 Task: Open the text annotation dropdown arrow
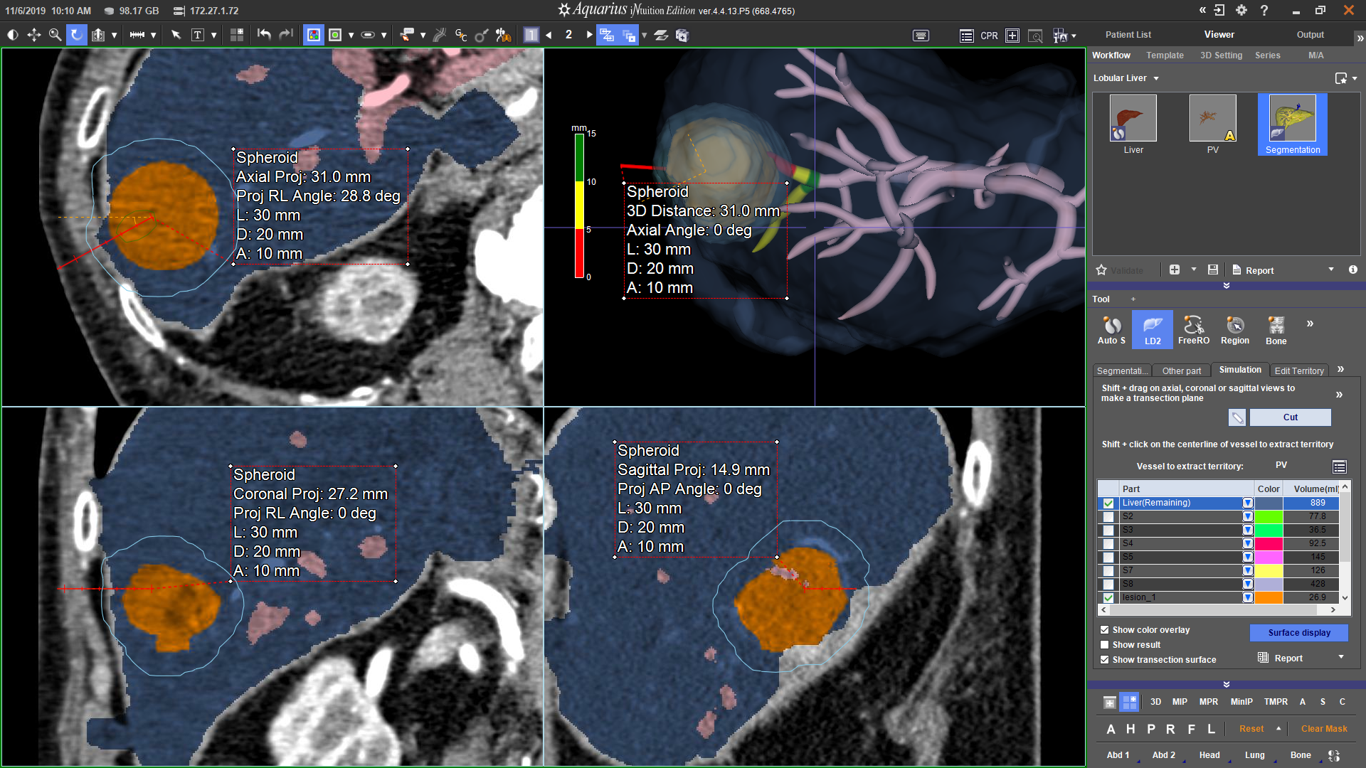coord(213,35)
